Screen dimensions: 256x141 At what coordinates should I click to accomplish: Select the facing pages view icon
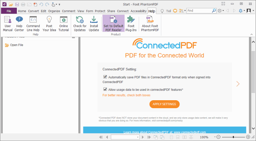[185, 137]
